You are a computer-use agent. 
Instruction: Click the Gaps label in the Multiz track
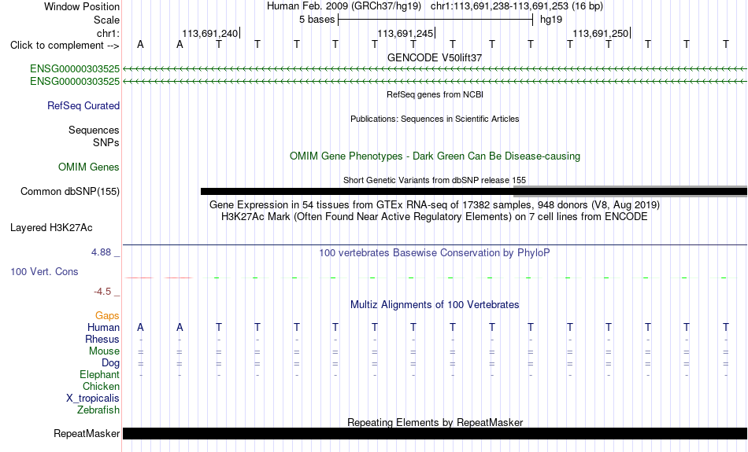(x=107, y=316)
